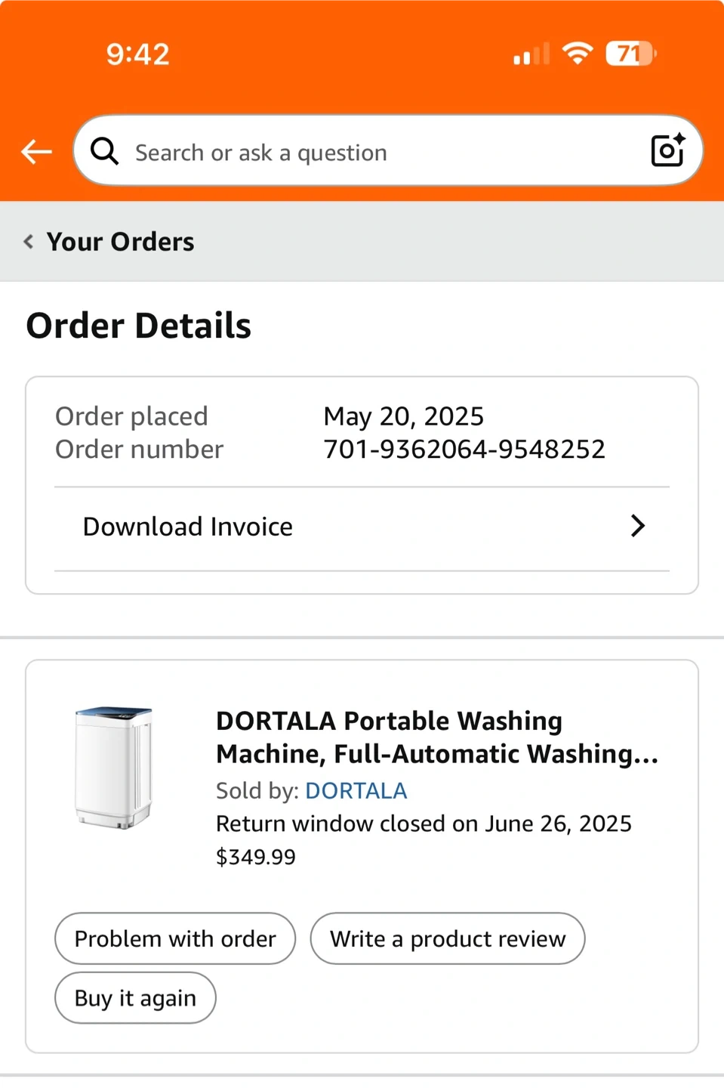This screenshot has width=724, height=1088.
Task: Tap the 9:42 clock in status bar
Action: (x=137, y=54)
